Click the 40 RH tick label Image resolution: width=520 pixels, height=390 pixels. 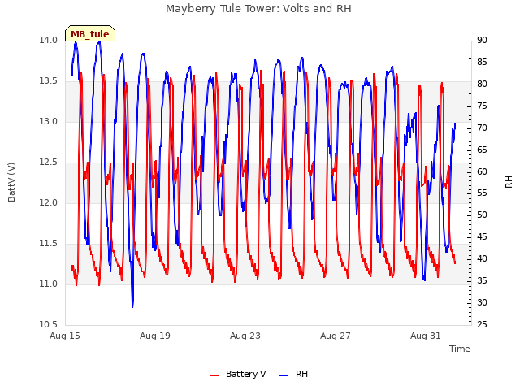(x=482, y=259)
